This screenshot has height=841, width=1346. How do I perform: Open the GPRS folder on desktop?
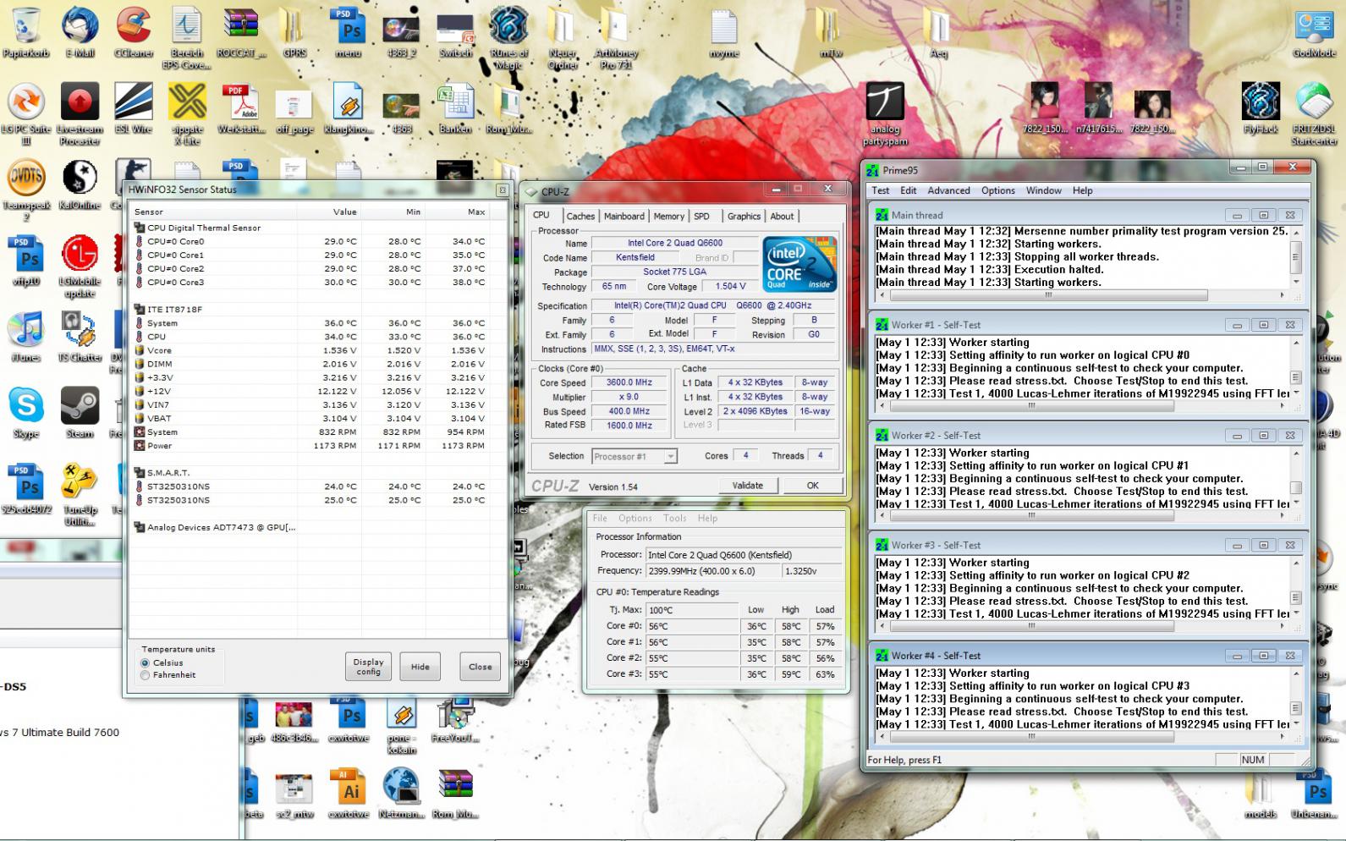click(294, 32)
